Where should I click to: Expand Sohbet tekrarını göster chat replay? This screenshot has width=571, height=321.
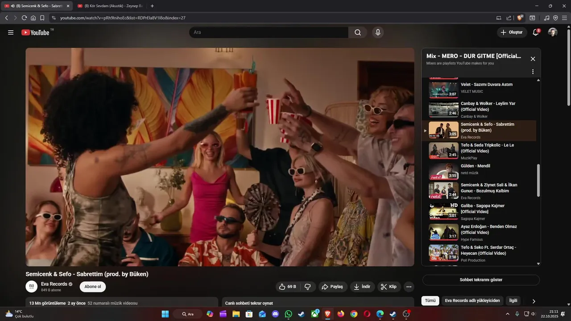[481, 280]
